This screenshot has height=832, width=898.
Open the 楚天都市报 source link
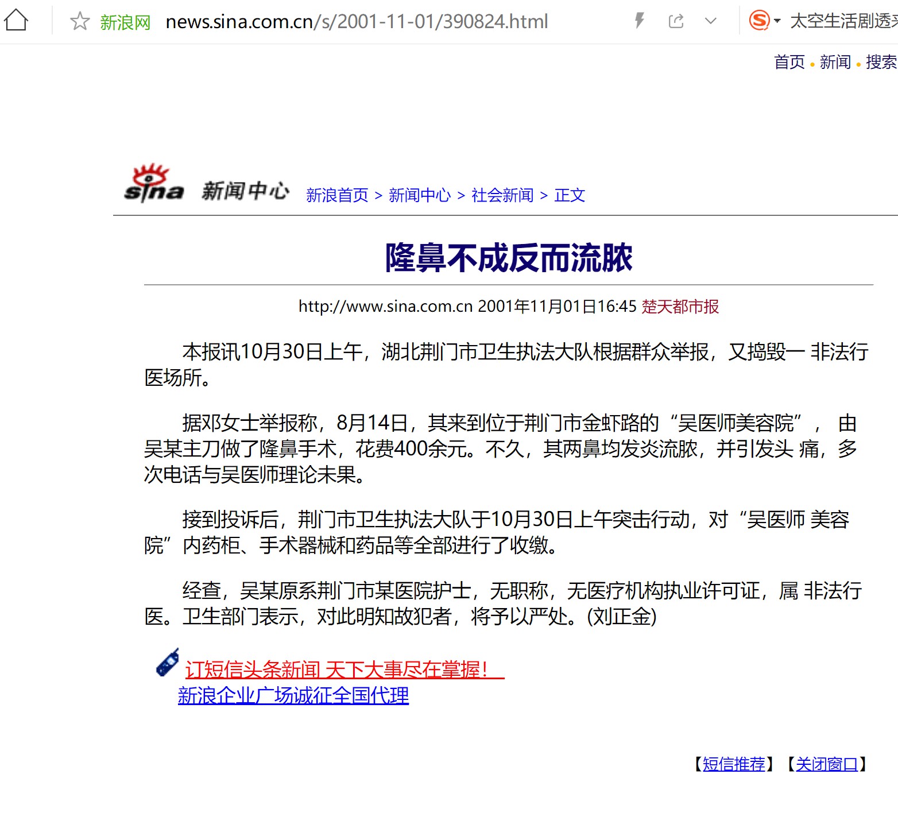680,306
